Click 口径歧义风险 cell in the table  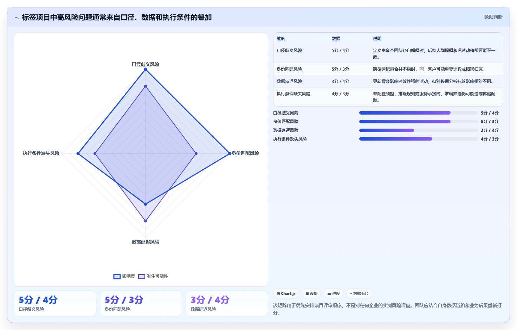pyautogui.click(x=289, y=51)
